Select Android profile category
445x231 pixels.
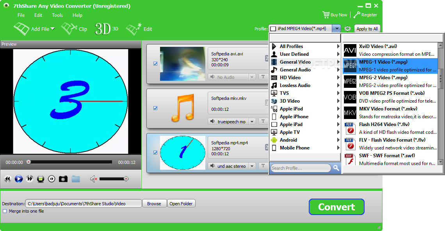click(x=305, y=140)
